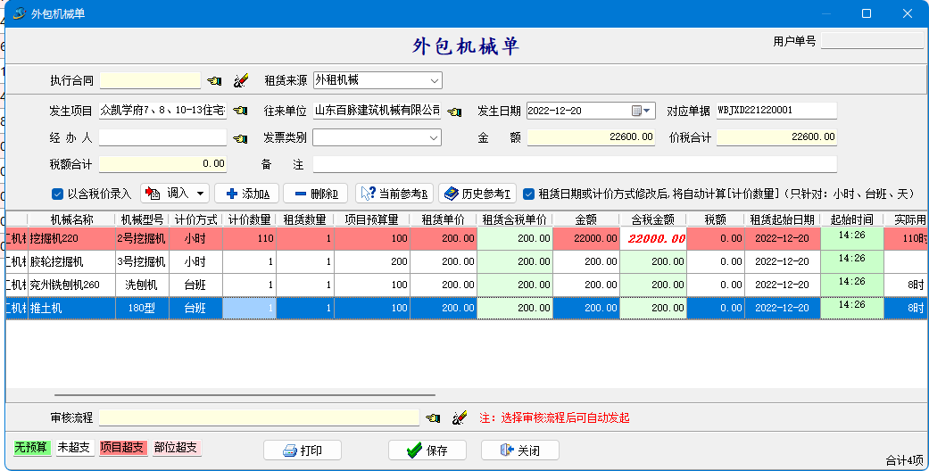Open the 发票类别 dropdown list
Viewport: 929px width, 471px height.
(x=434, y=137)
